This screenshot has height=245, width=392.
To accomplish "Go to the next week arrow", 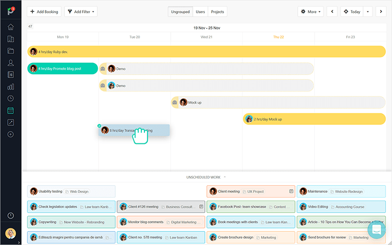I will 381,11.
